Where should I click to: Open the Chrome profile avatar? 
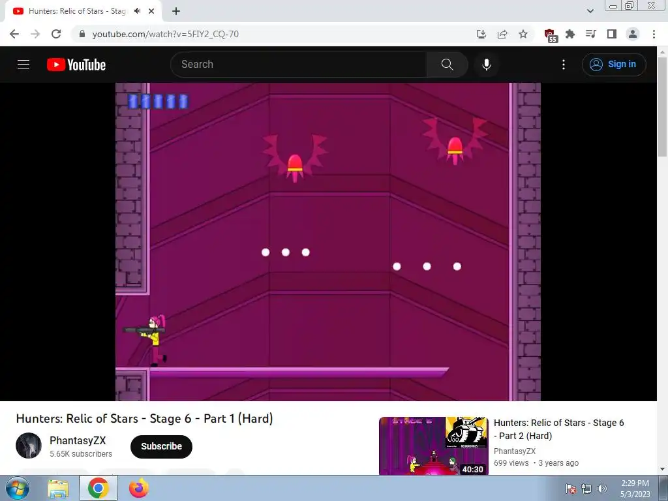coord(633,34)
